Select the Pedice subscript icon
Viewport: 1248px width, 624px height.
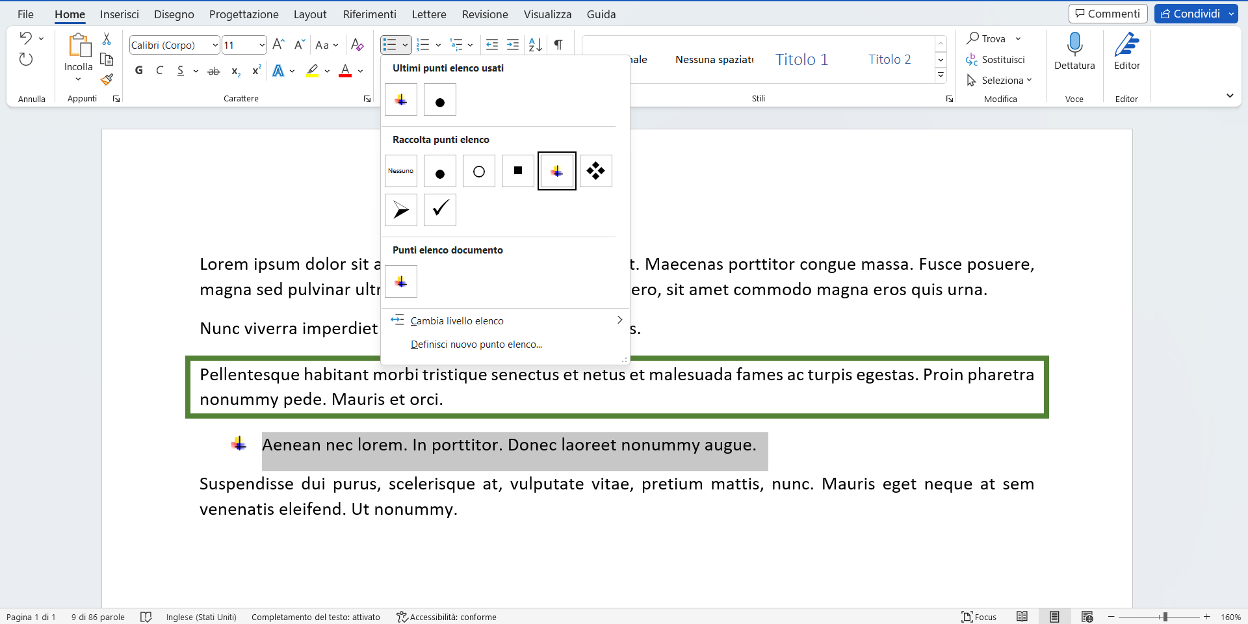coord(235,71)
